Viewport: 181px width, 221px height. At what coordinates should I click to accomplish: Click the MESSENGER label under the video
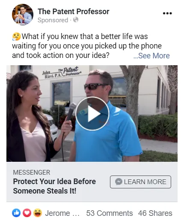pos(32,173)
